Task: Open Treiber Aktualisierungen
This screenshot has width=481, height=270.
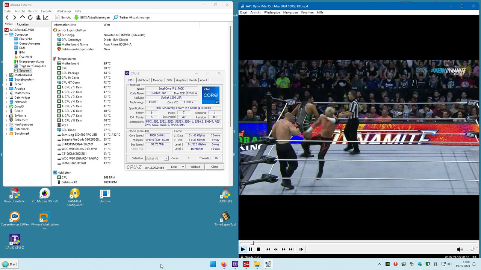Action: point(132,18)
